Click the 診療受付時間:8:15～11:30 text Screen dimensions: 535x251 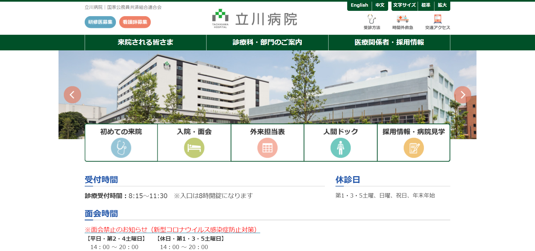(x=126, y=196)
